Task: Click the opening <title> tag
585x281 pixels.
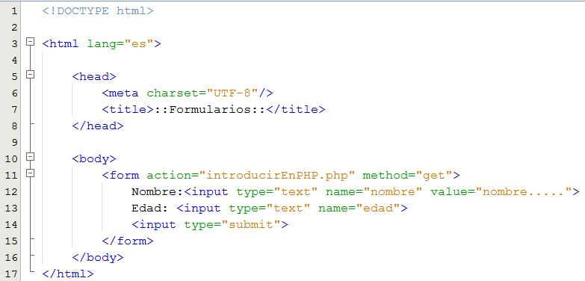Action: pos(128,109)
